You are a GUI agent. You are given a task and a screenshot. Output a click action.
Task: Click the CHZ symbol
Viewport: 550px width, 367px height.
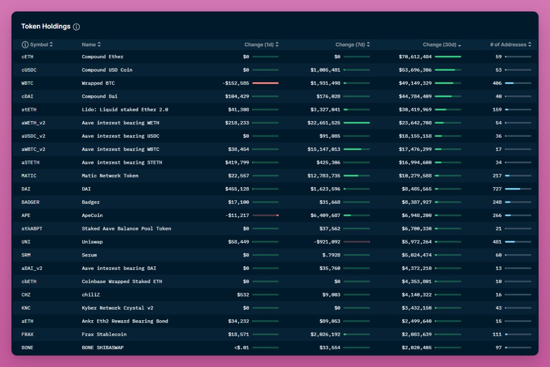(26, 295)
